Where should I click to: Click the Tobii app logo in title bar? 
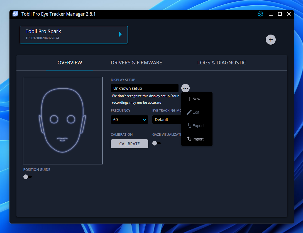pyautogui.click(x=15, y=14)
